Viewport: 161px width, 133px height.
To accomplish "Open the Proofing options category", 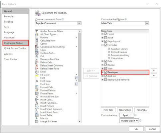I will pos(15,22).
